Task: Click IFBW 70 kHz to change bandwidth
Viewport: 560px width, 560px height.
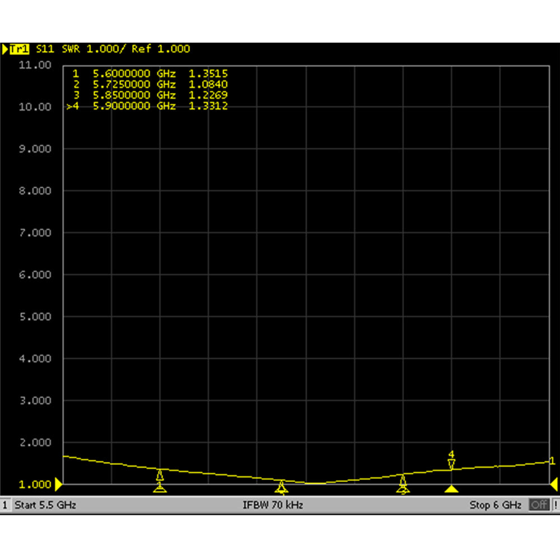Action: click(x=273, y=505)
